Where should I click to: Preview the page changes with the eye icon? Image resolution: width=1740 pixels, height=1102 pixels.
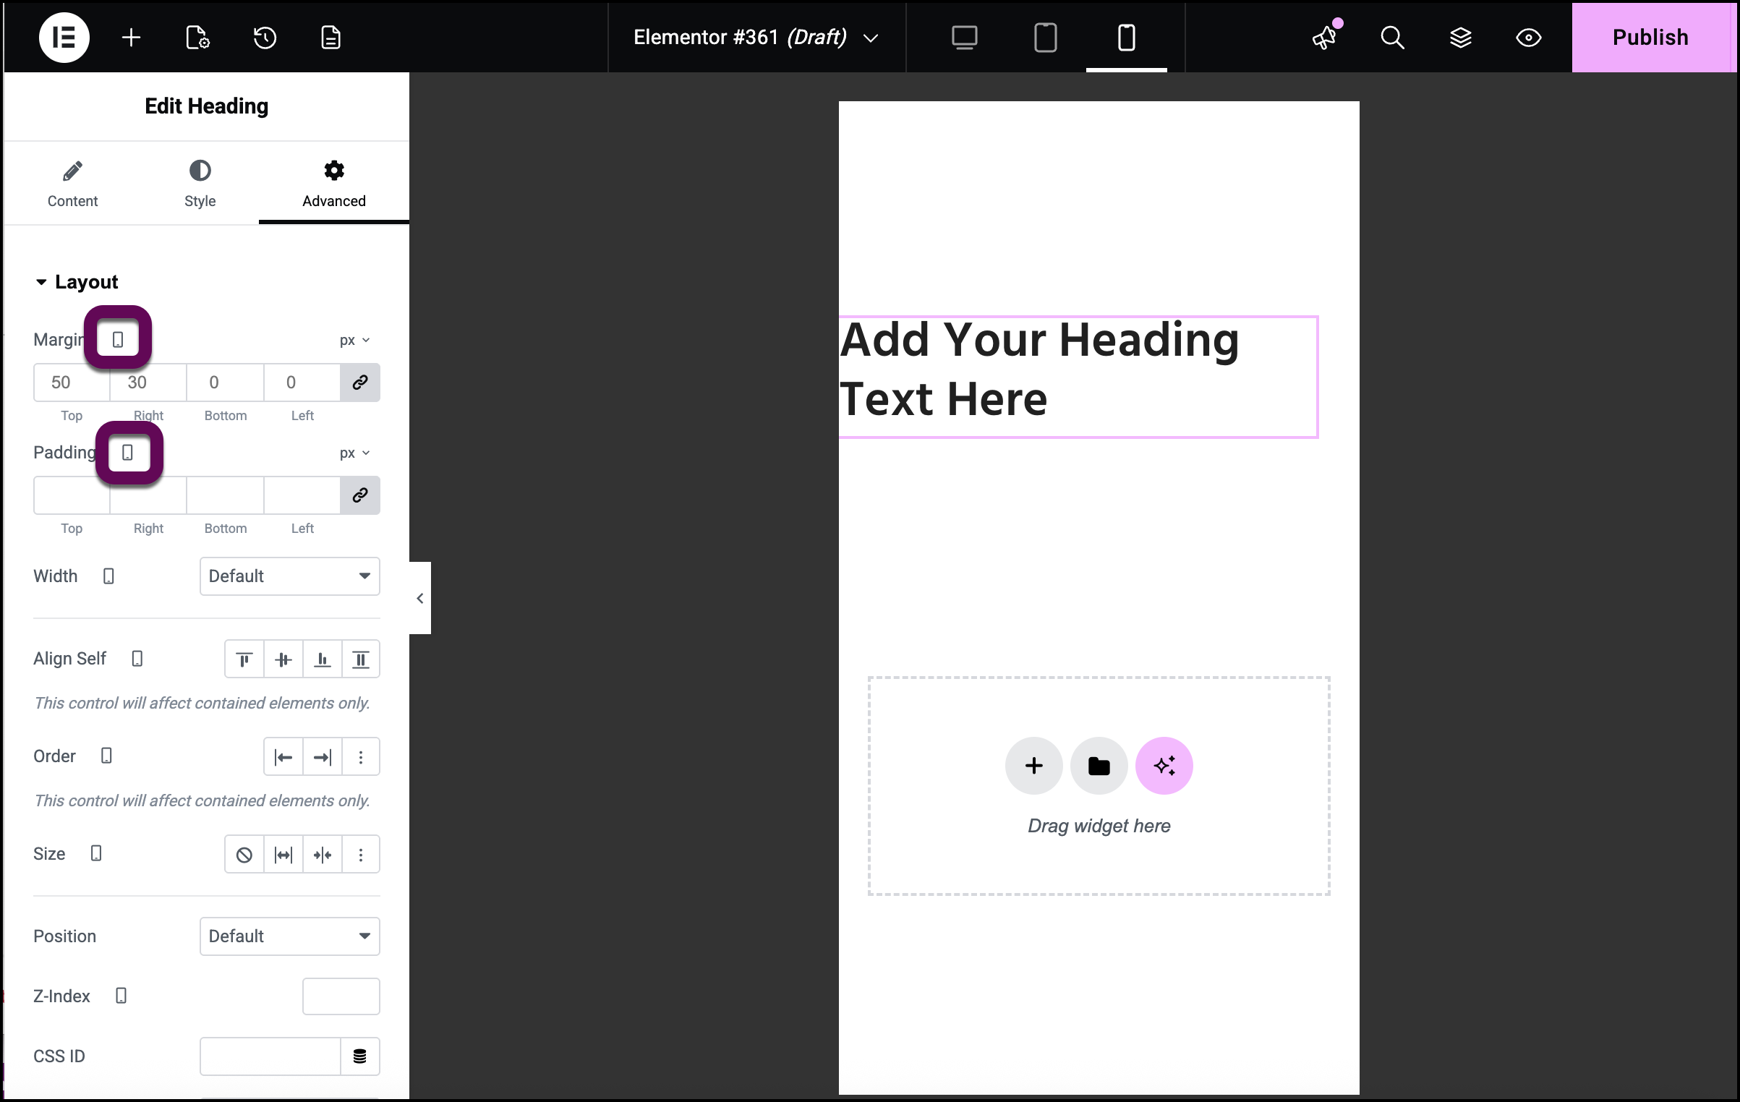(1528, 37)
